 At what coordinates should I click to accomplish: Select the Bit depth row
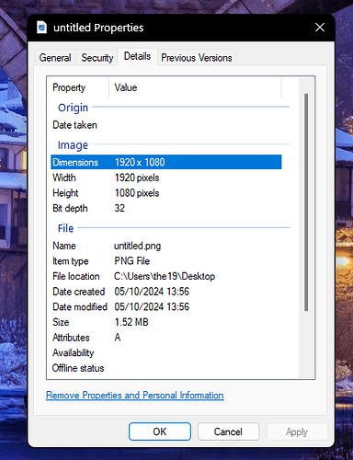coord(166,208)
